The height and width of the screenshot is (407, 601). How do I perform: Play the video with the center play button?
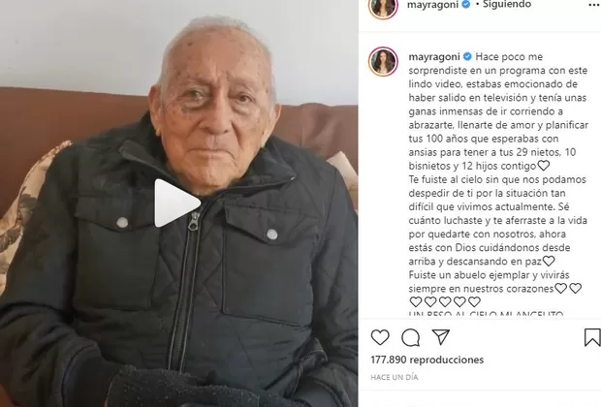tap(176, 203)
